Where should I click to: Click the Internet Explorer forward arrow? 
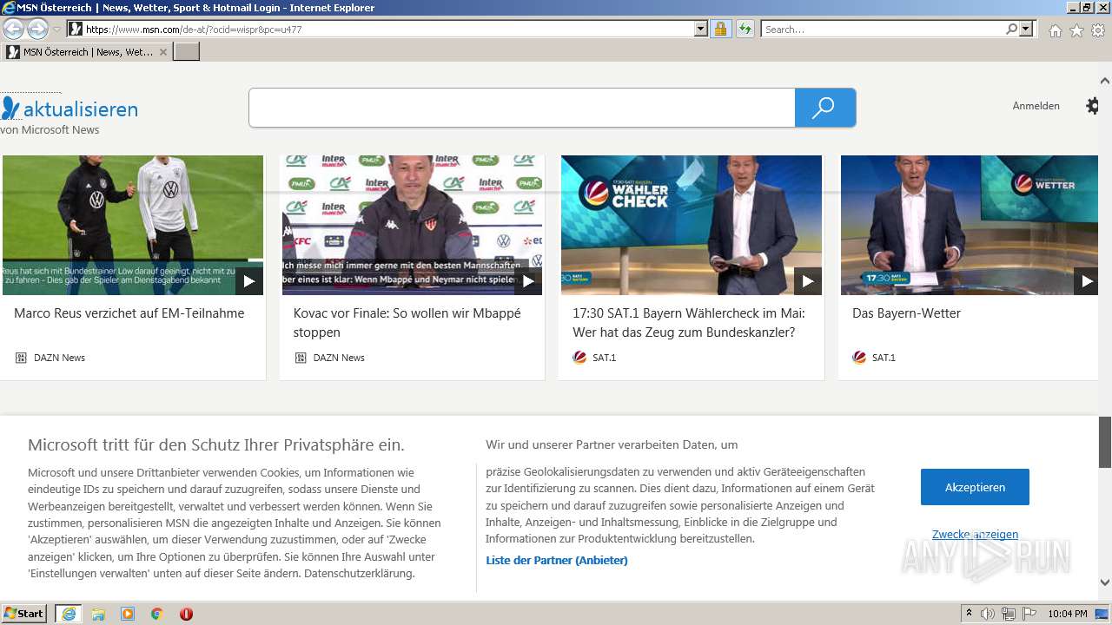click(x=37, y=29)
